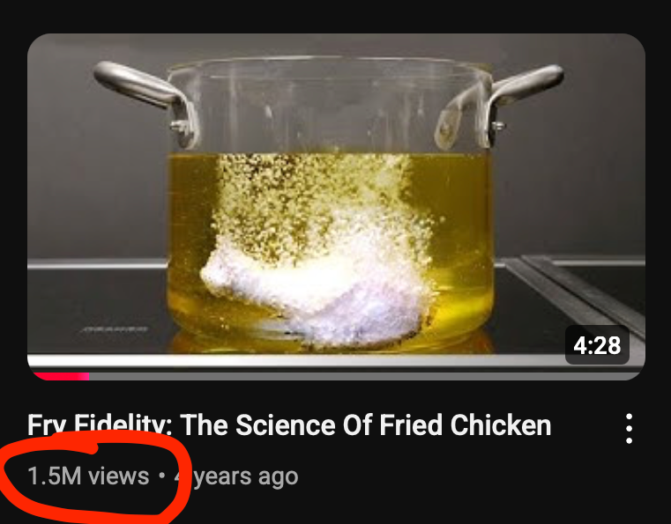Click the 4 years ago text
Image resolution: width=671 pixels, height=524 pixels.
236,476
